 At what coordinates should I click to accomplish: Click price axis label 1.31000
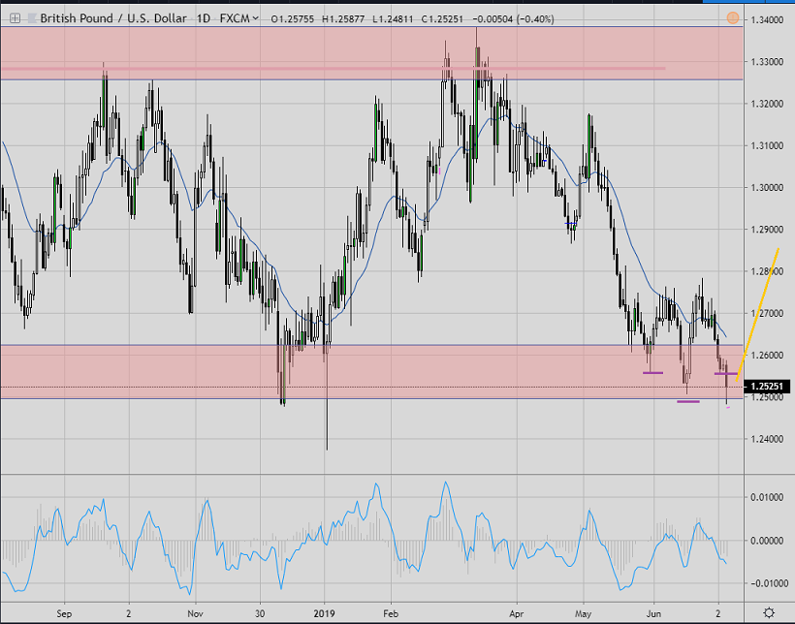point(767,145)
